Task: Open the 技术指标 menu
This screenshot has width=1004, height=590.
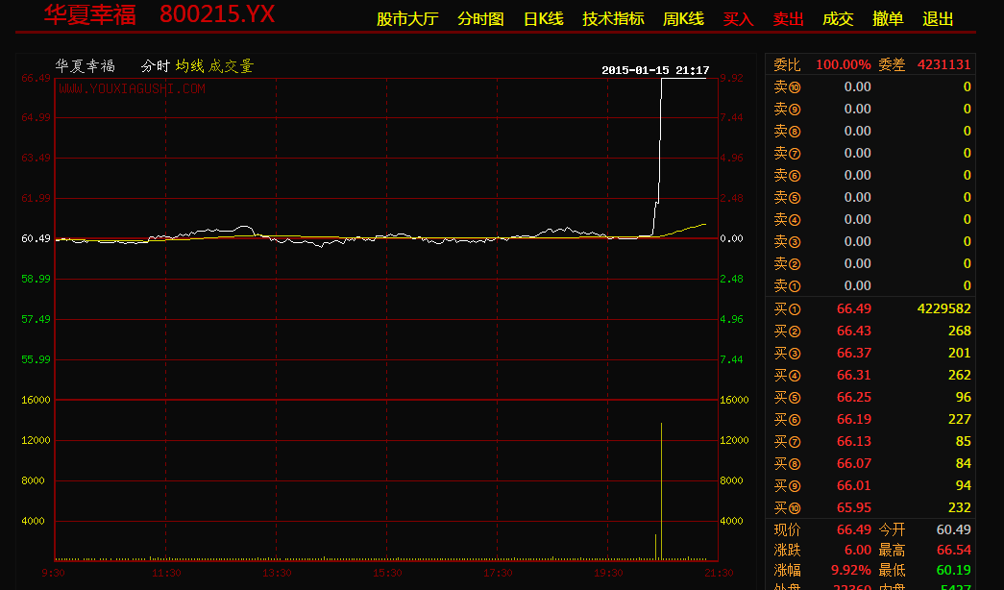Action: [x=613, y=19]
